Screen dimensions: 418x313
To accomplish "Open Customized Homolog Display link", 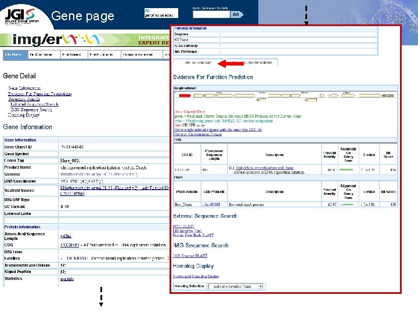I will [196, 276].
